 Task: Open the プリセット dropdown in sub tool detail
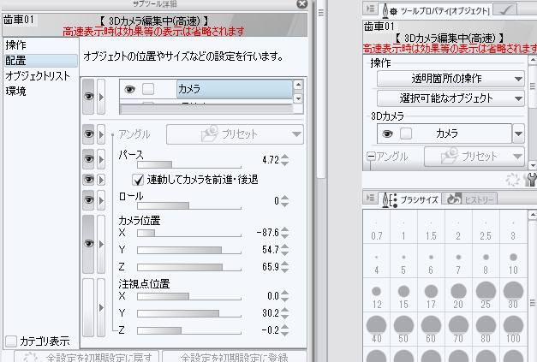point(235,134)
